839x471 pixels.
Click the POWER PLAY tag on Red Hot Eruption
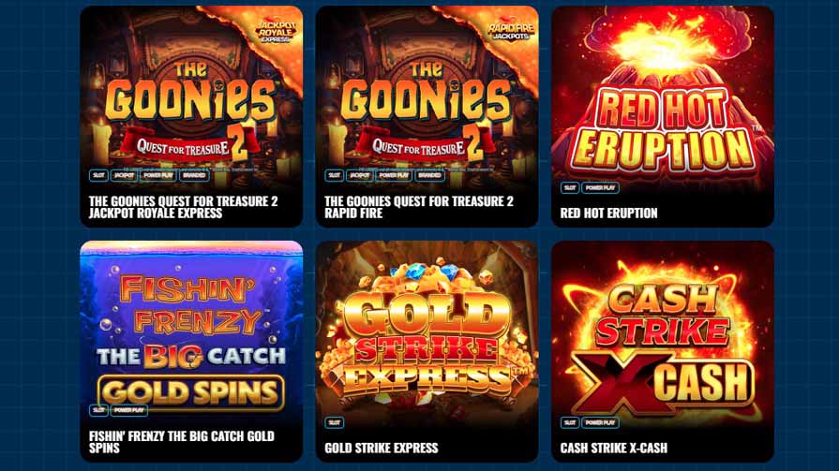(x=600, y=187)
